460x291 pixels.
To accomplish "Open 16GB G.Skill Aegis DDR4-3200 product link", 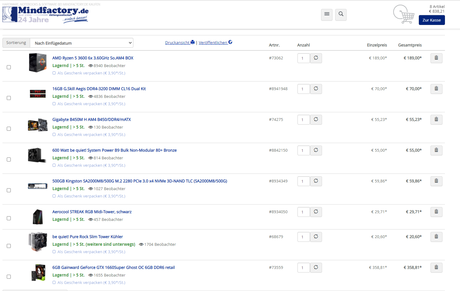I will click(99, 89).
